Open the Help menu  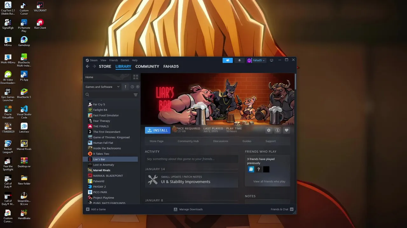(135, 60)
